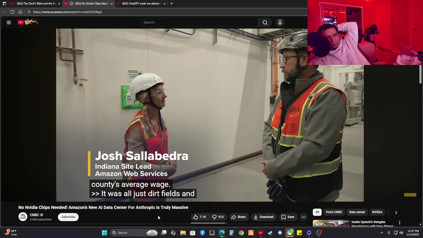Click the video title text

[x=103, y=208]
